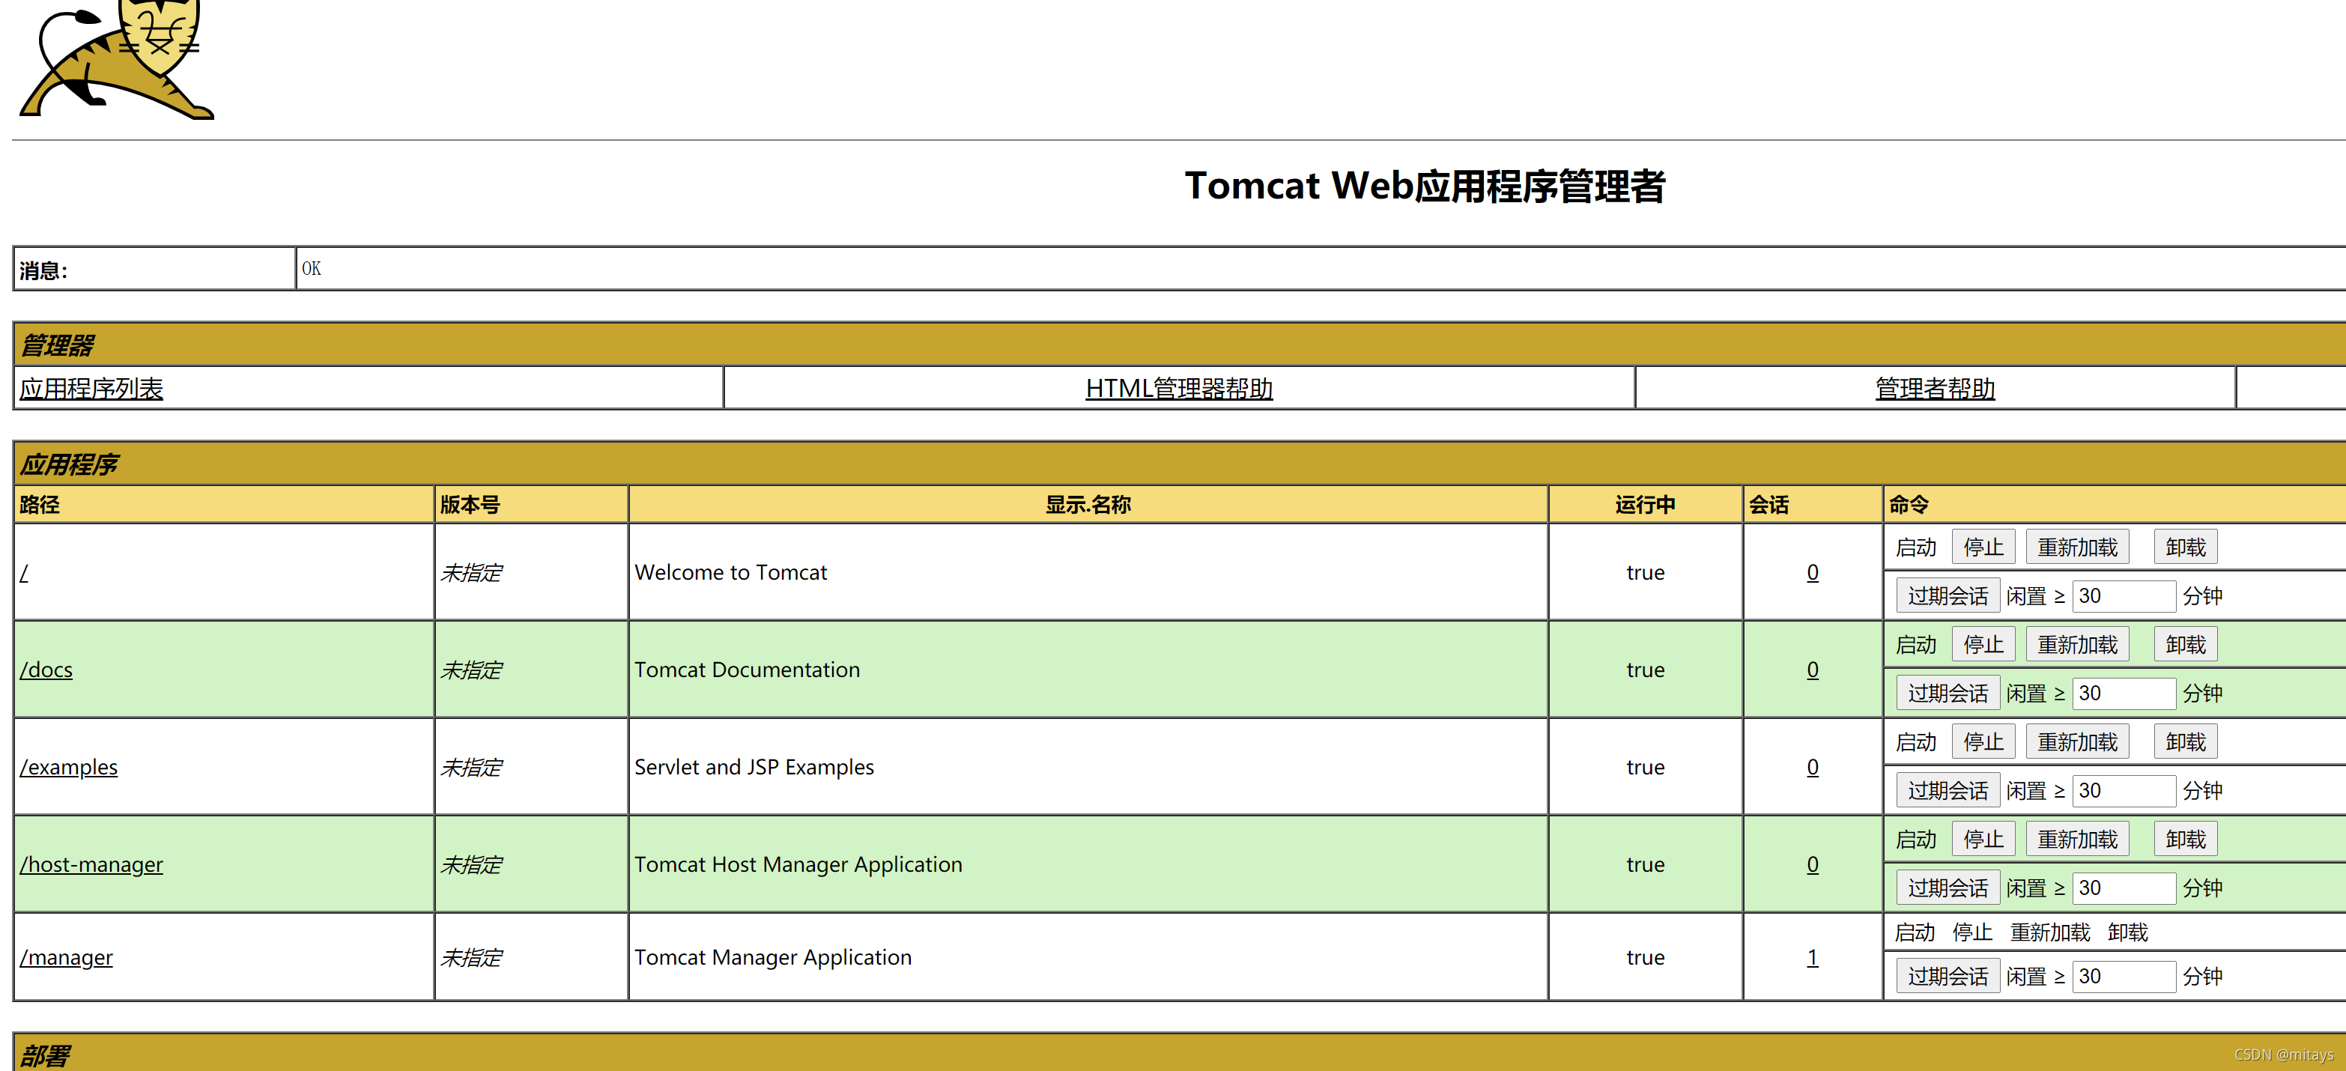
Task: Select the 'Servlet and JSP Examples' display name
Action: [753, 768]
